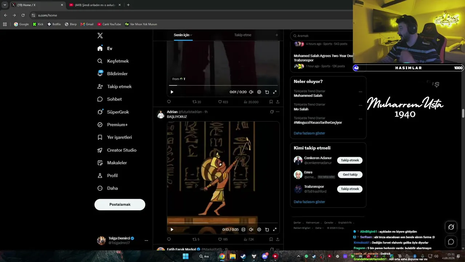Open Keşfetmek search page

(113, 61)
